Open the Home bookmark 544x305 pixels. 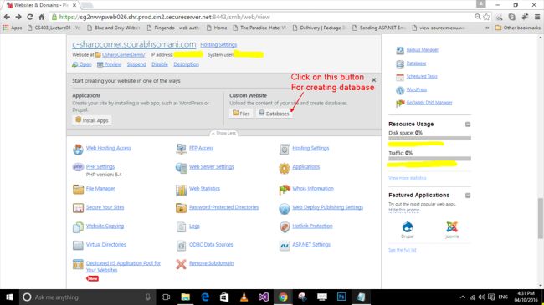coord(217,28)
